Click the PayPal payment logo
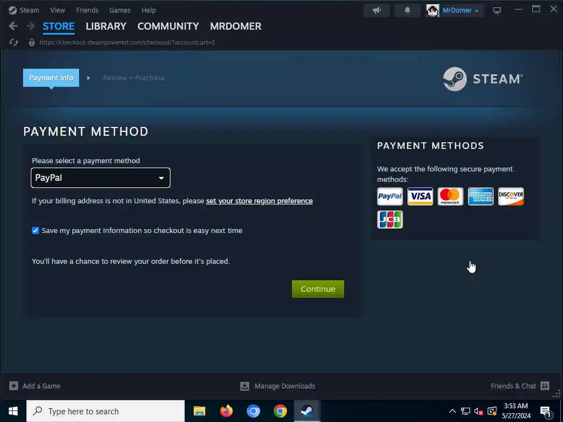 point(390,196)
